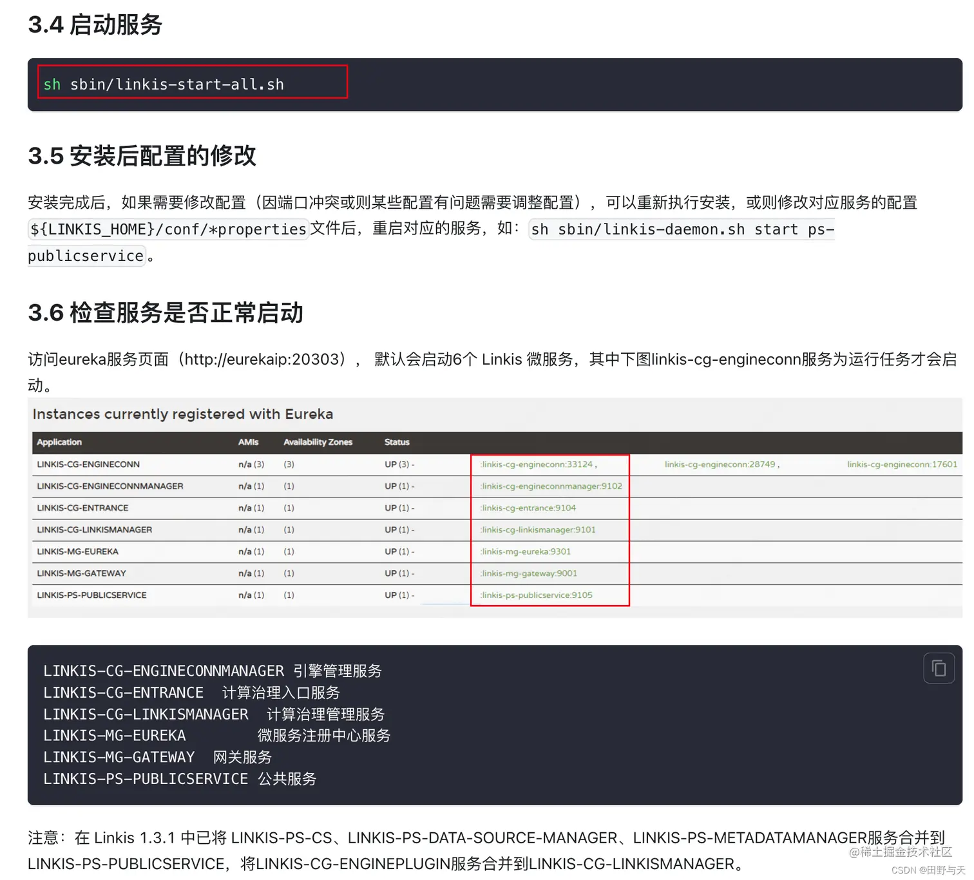974x880 pixels.
Task: Click the LINKIS-CG-ENTRANCE application cell
Action: coord(82,508)
